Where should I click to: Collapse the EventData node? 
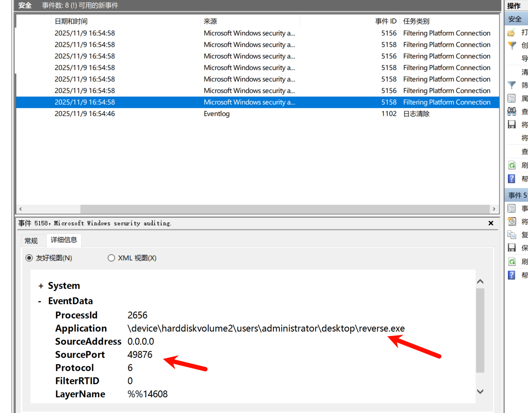pos(40,301)
